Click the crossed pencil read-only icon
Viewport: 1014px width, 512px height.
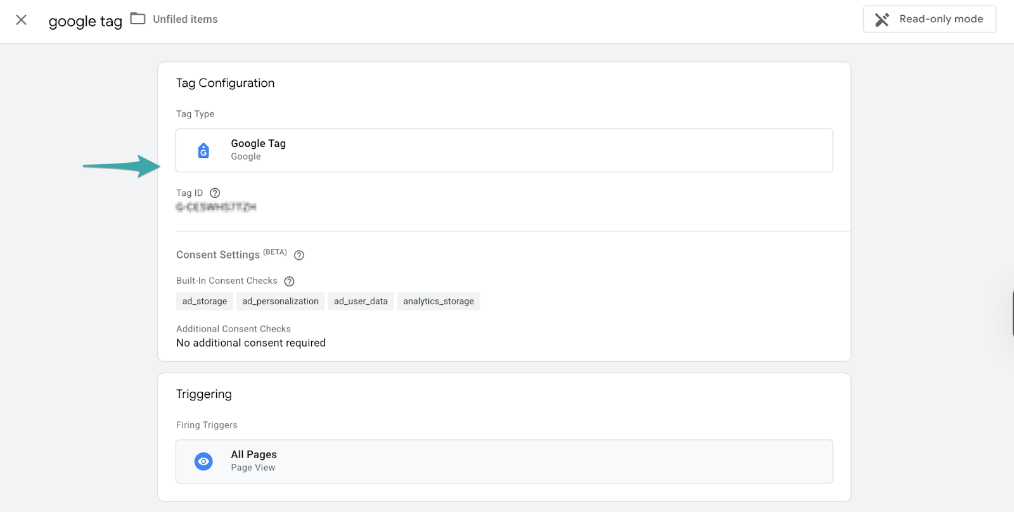(x=882, y=20)
